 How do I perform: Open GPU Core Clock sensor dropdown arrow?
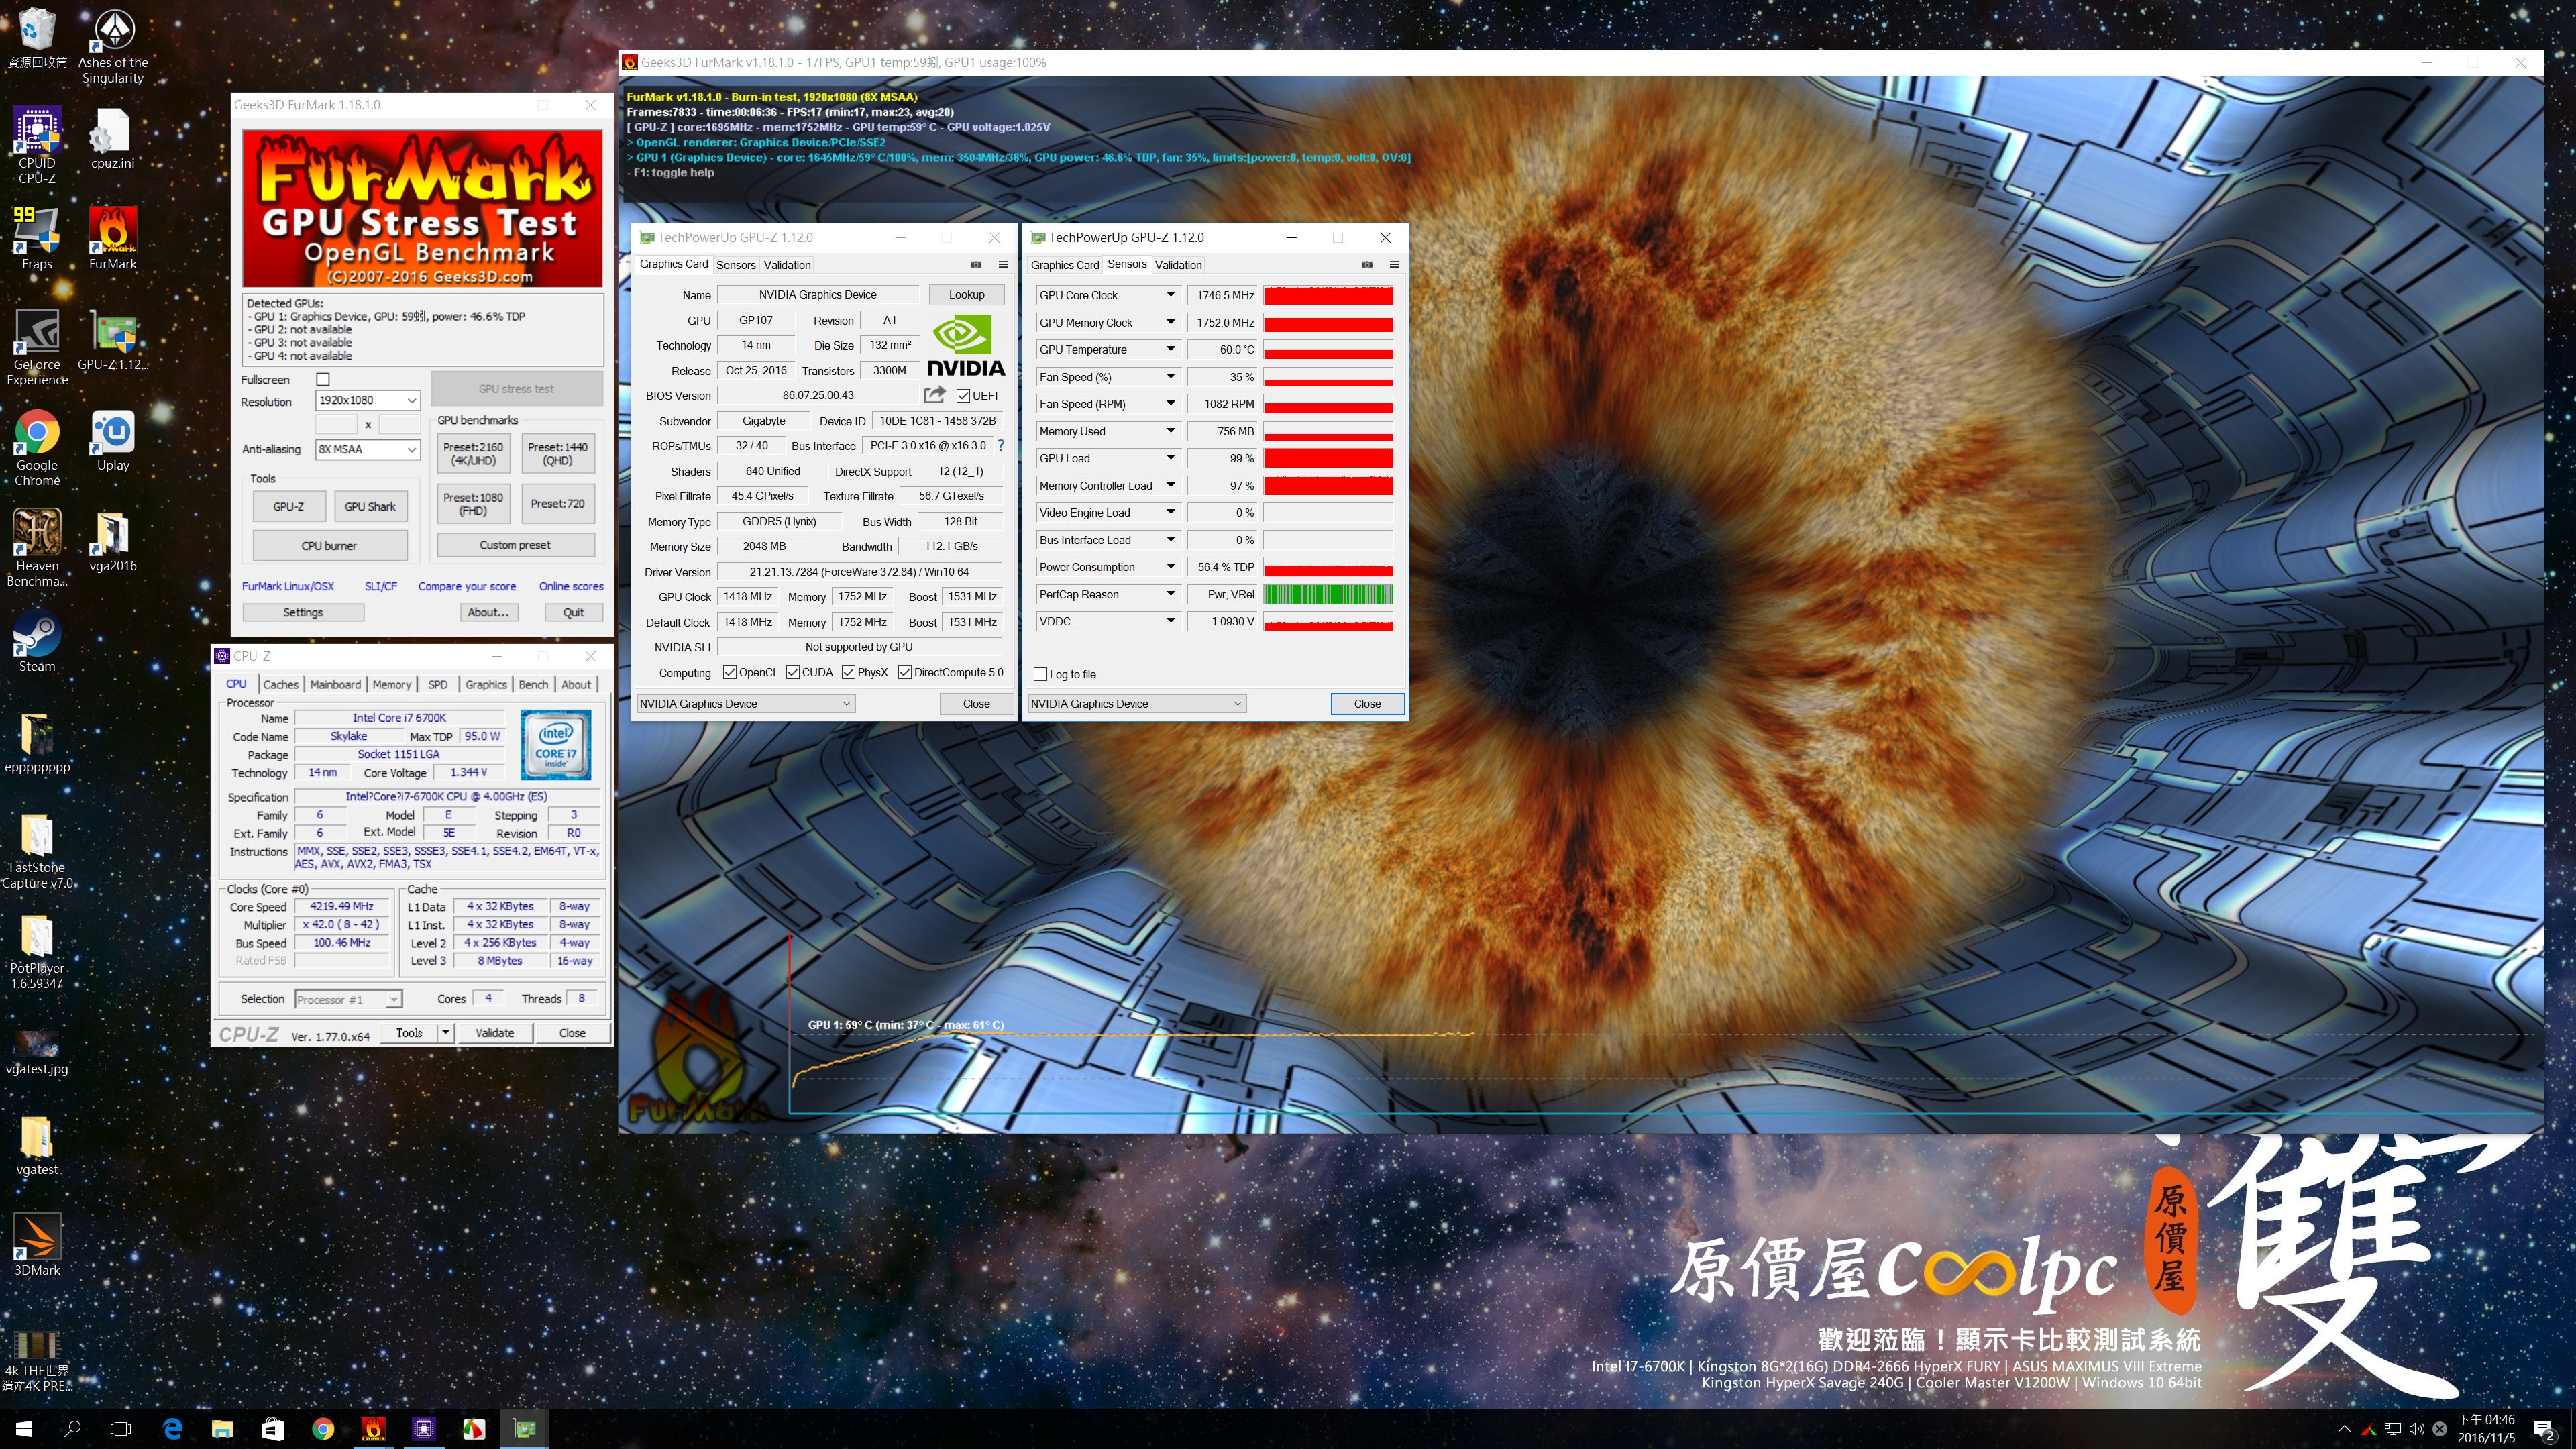[1170, 295]
